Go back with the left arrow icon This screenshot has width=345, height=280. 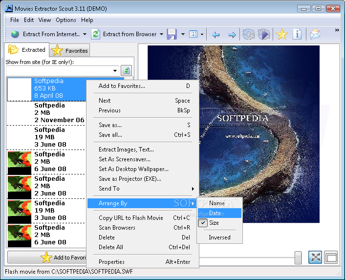[216, 35]
